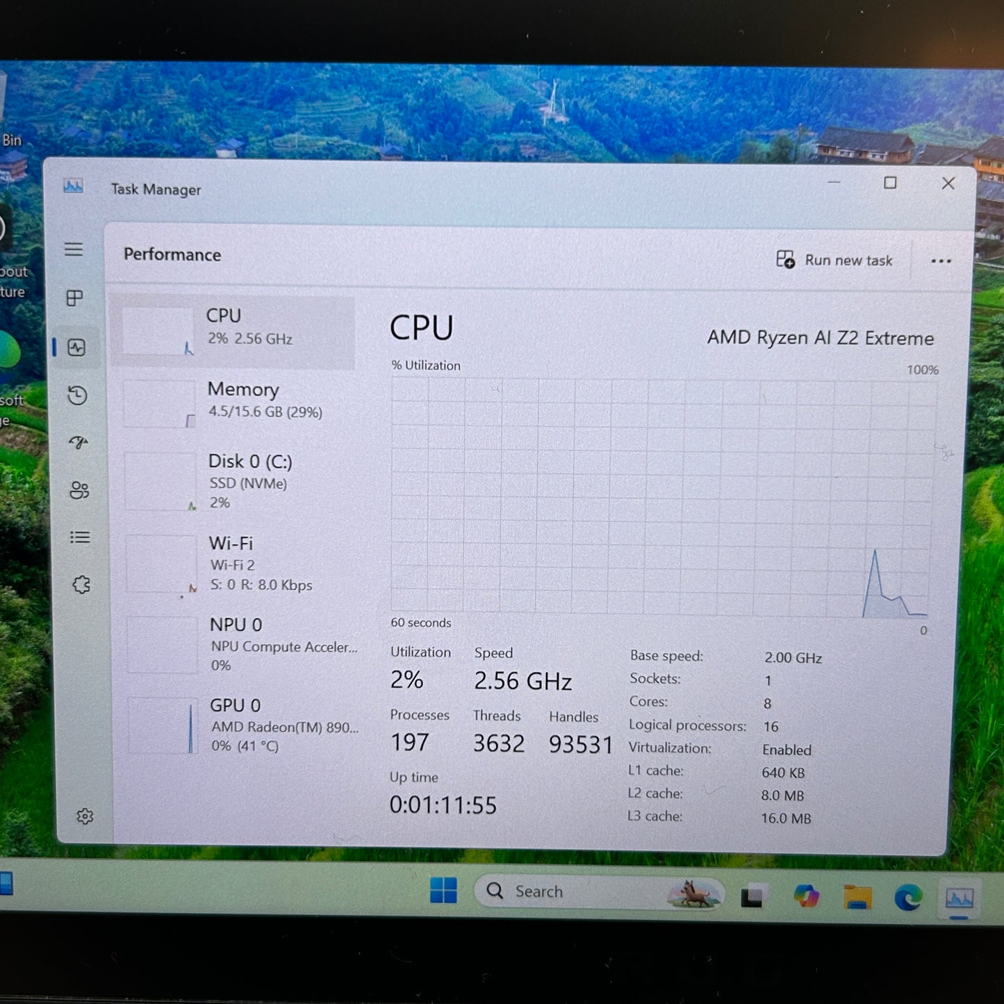This screenshot has height=1004, width=1004.
Task: Click the Virtualization Enabled value
Action: pos(787,750)
